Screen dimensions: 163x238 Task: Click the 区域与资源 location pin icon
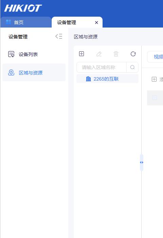(11, 72)
